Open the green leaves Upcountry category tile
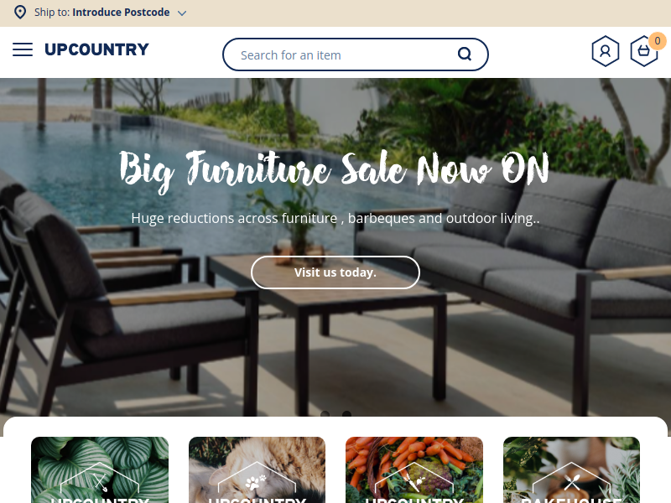Image resolution: width=671 pixels, height=503 pixels. click(100, 469)
